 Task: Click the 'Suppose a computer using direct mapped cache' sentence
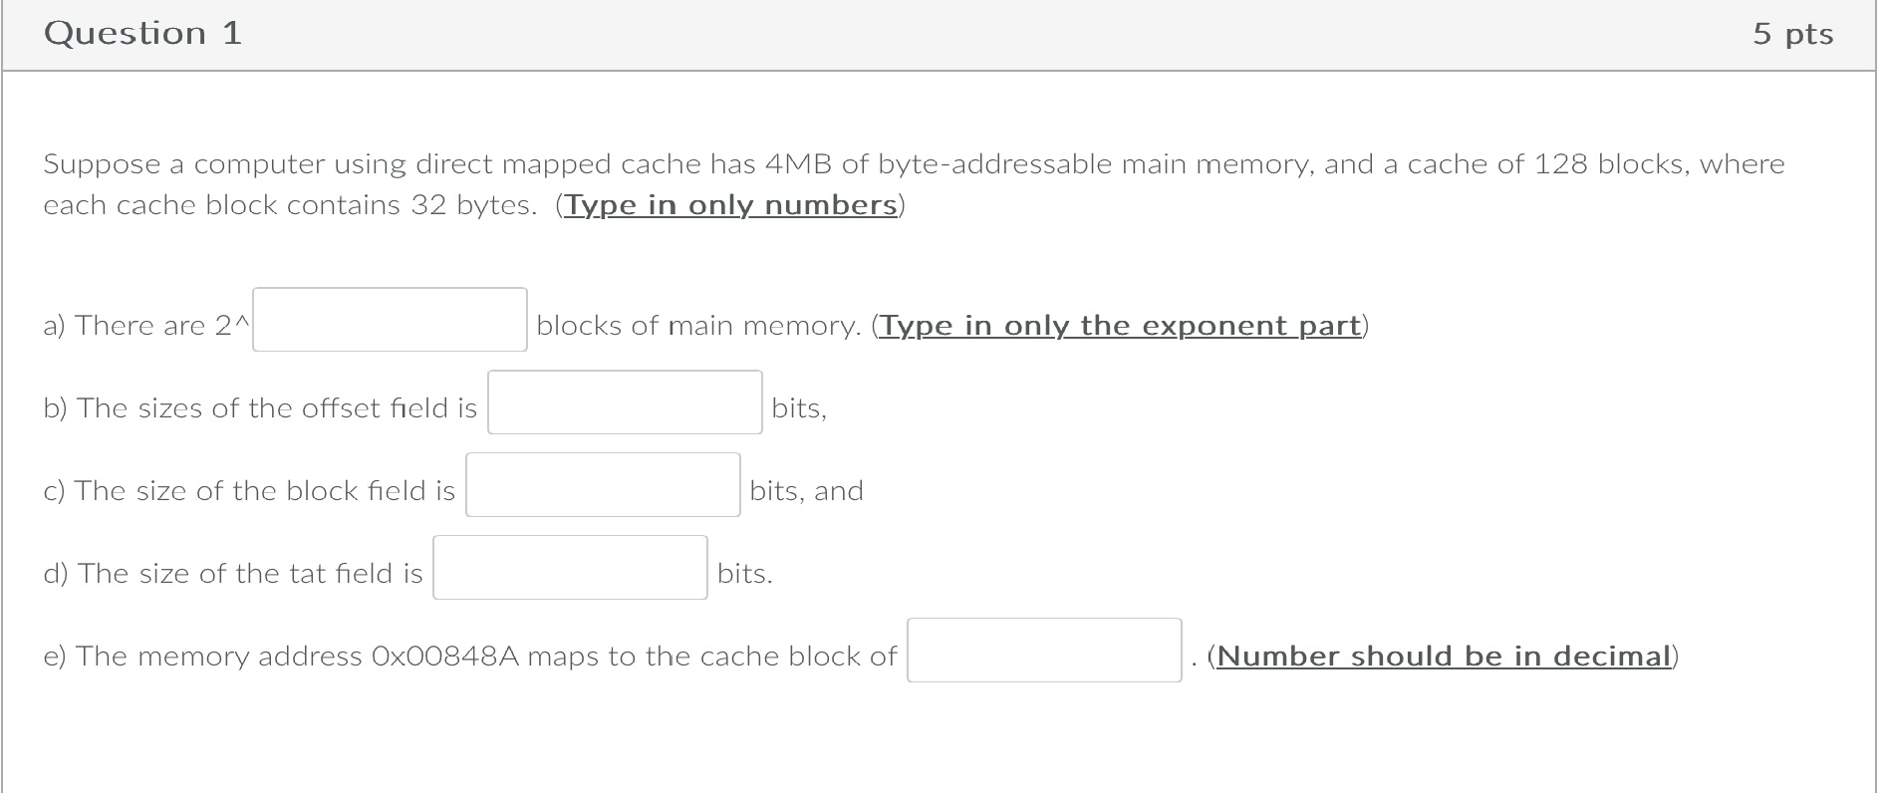914,184
